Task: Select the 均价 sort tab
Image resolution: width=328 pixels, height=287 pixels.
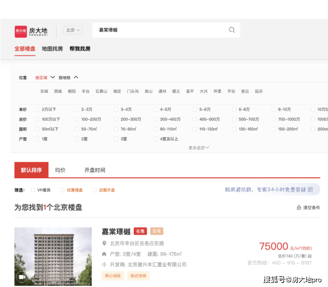Action: 60,170
